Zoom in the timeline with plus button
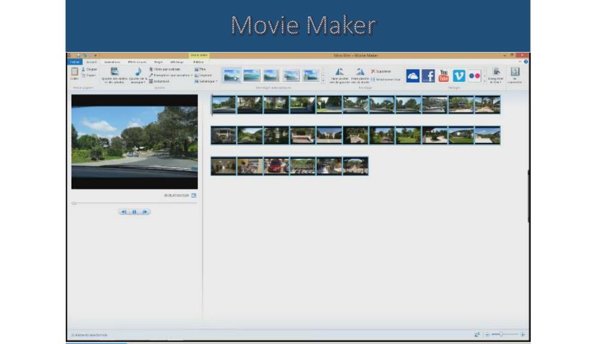Screen dimensions: 612x344 522,334
